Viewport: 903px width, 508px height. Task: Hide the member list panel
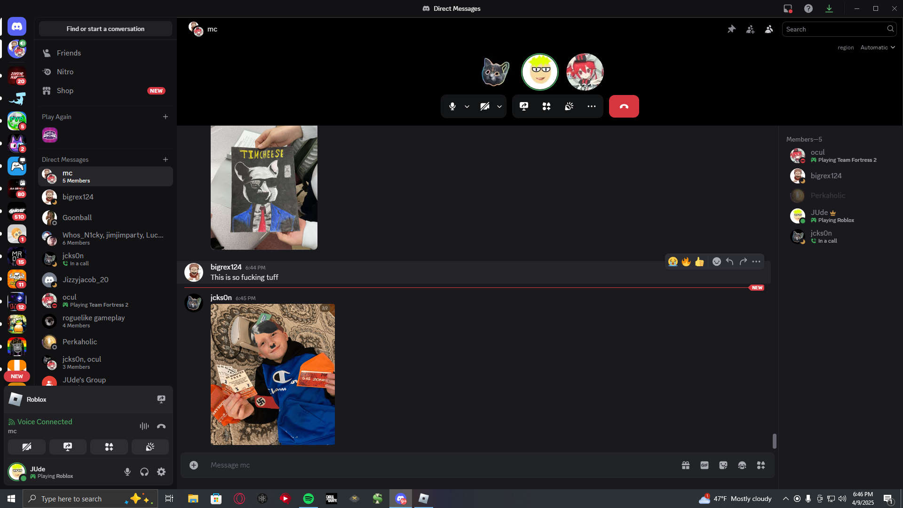(x=769, y=29)
